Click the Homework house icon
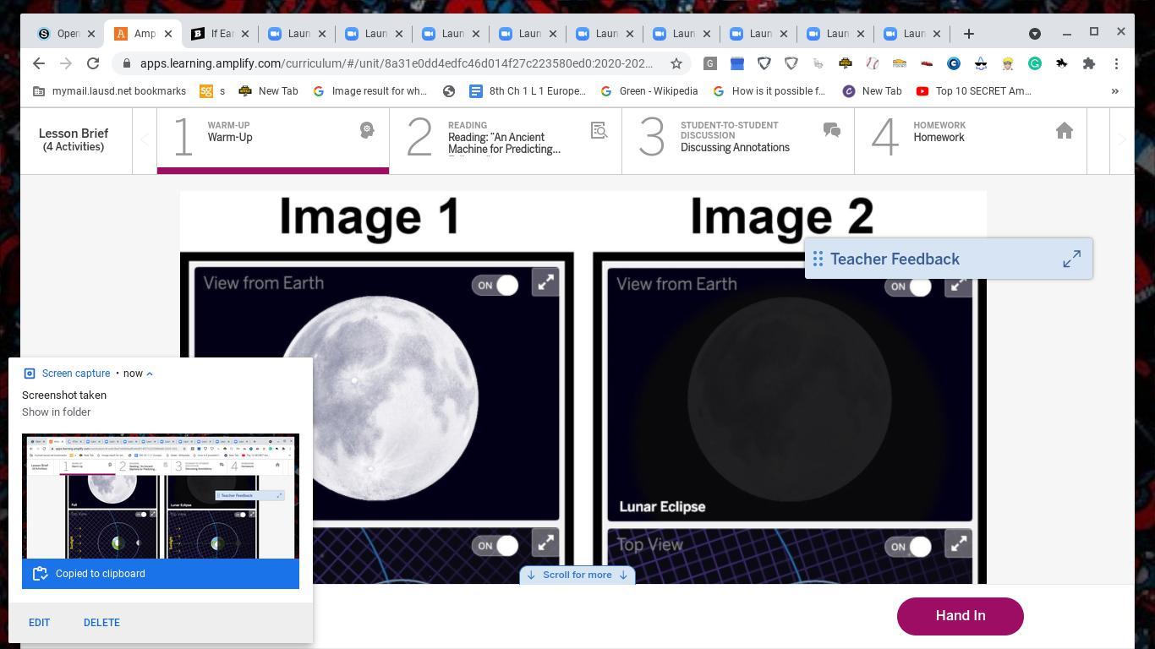Screen dimensions: 1155x649 [1065, 130]
